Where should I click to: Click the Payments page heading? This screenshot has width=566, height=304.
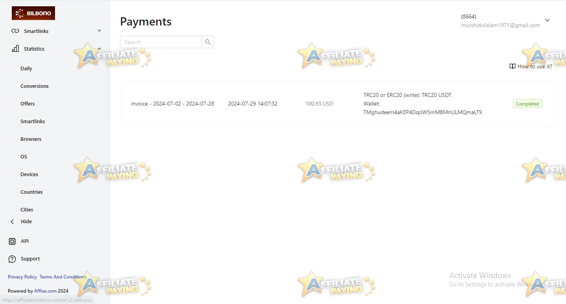pos(146,22)
